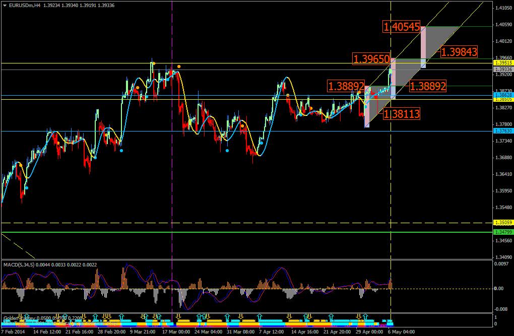
Task: Click MACD scale value -0.008
Action: [x=501, y=309]
